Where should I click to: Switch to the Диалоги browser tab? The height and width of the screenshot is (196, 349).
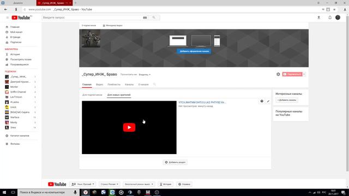[x=18, y=3]
